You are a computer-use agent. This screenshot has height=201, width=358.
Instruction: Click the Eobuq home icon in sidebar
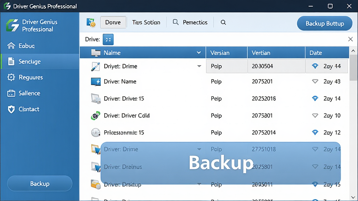11,46
